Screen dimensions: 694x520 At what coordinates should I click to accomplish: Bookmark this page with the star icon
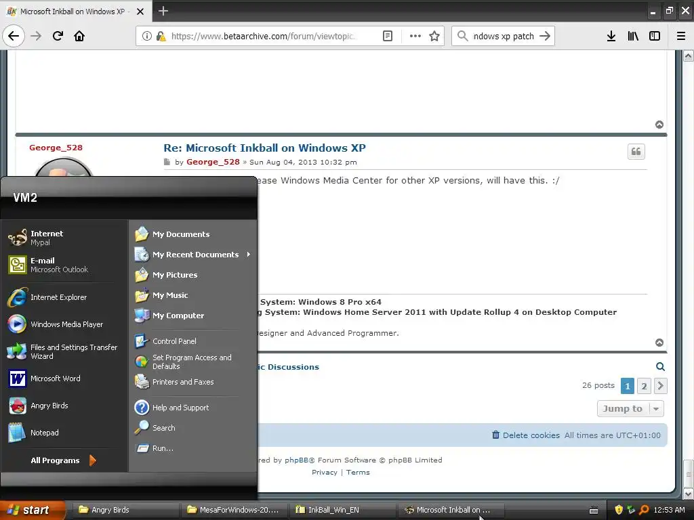434,36
